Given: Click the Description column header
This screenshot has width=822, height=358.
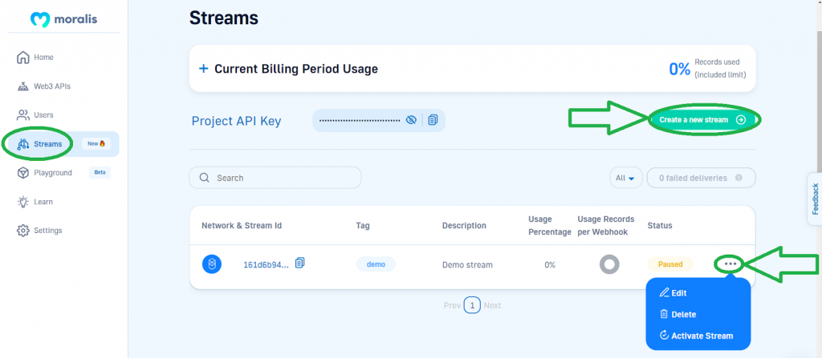Looking at the screenshot, I should pyautogui.click(x=464, y=226).
